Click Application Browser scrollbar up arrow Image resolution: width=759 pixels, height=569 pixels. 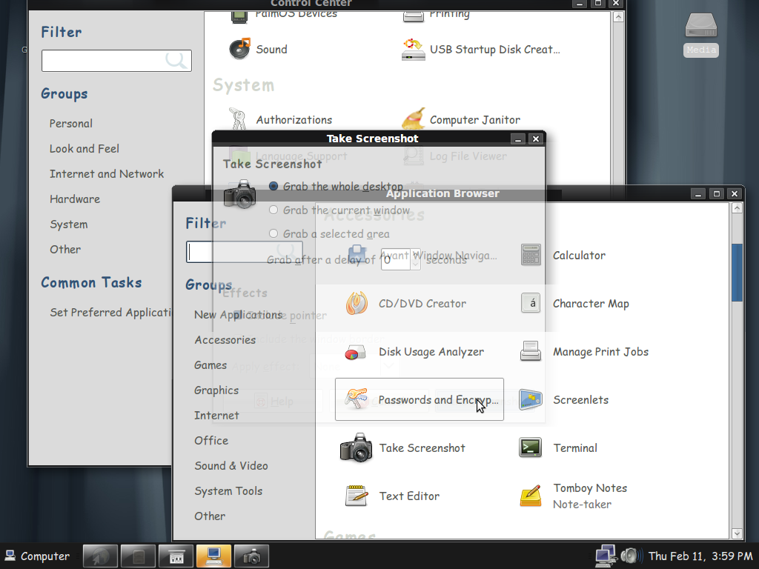click(x=737, y=208)
